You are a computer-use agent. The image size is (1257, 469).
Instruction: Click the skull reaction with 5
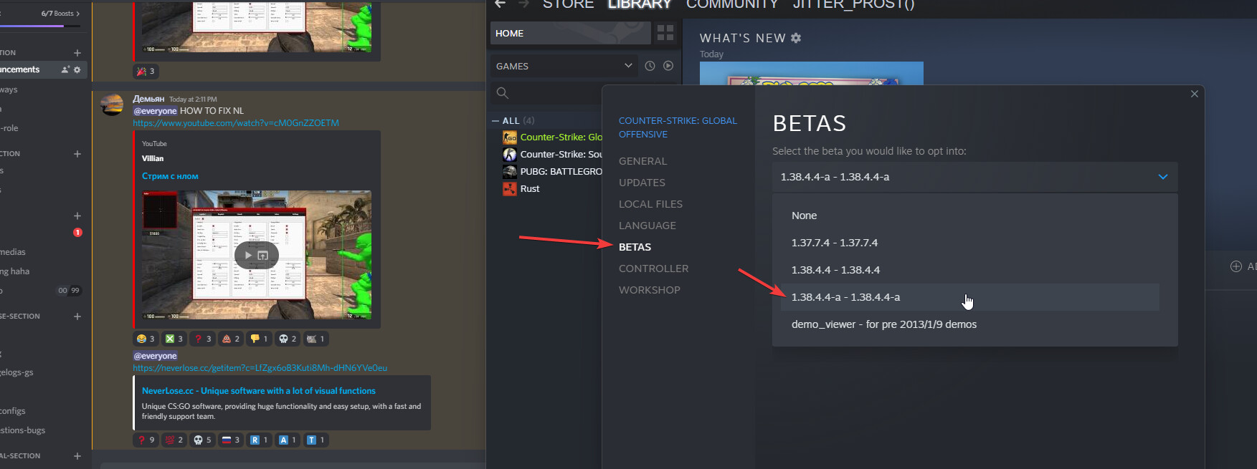click(203, 440)
